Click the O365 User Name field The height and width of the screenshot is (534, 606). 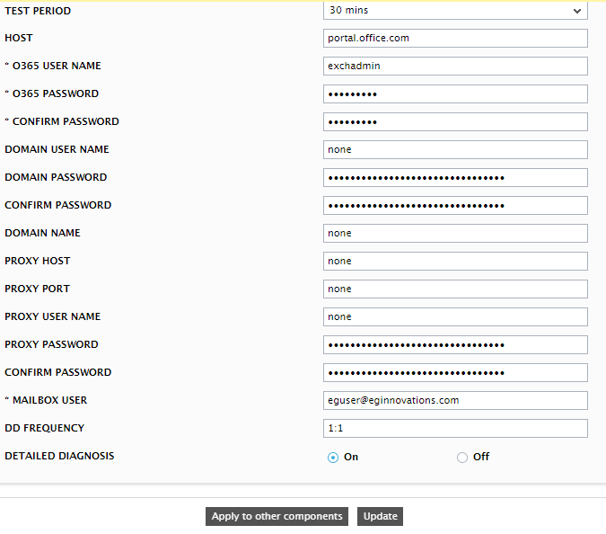455,67
